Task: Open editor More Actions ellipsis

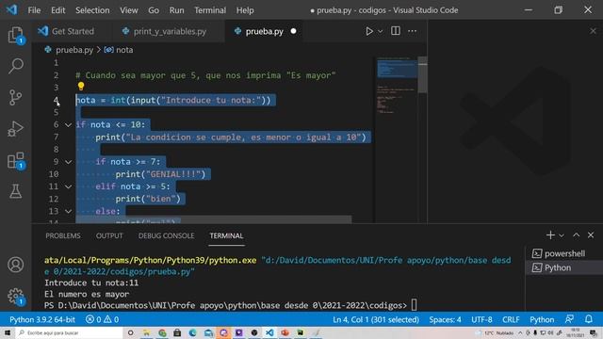Action: pos(412,31)
